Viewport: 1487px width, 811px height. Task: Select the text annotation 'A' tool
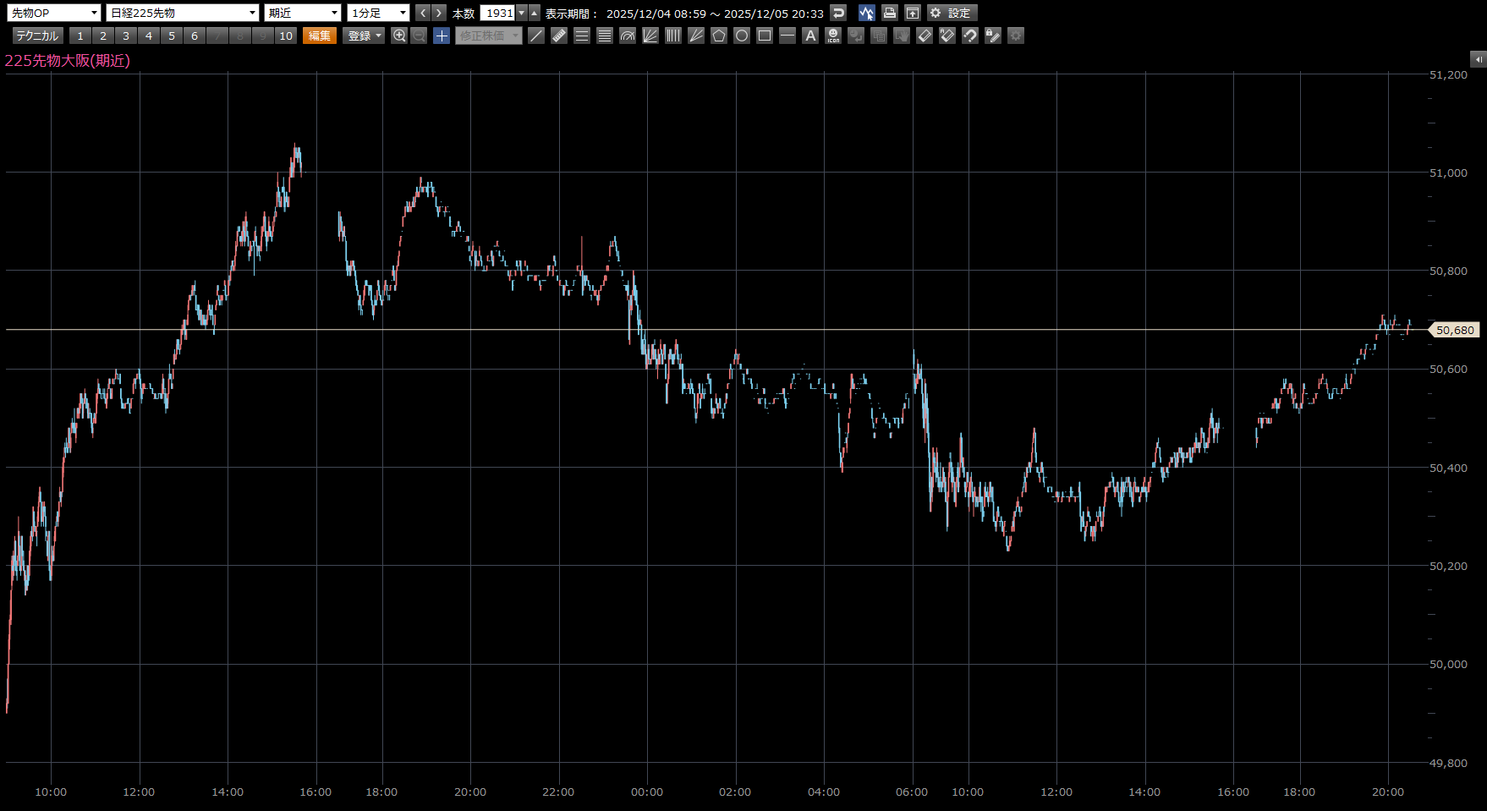810,36
